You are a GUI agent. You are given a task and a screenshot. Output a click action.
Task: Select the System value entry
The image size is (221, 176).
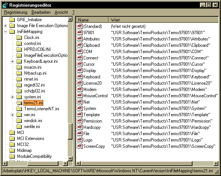(x=90, y=108)
